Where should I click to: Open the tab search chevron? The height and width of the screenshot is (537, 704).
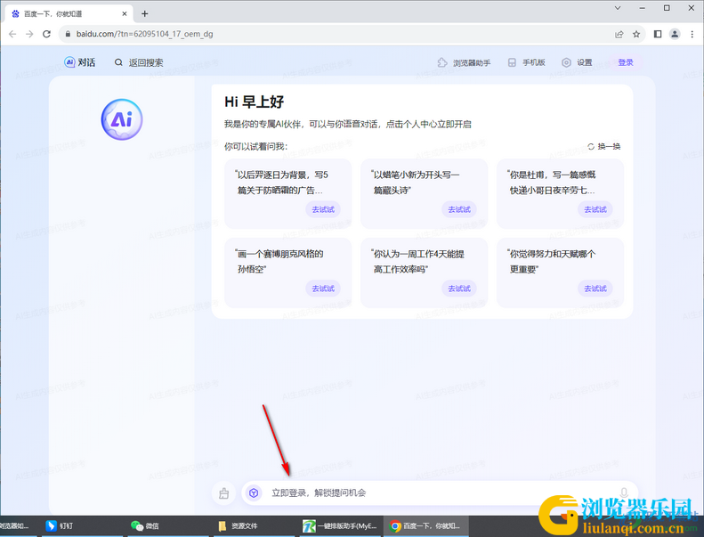(618, 8)
